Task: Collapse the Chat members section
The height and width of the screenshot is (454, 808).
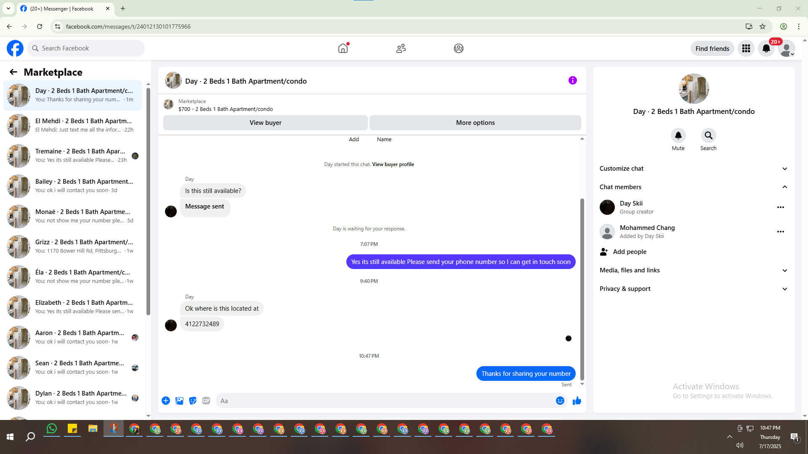Action: coord(694,187)
